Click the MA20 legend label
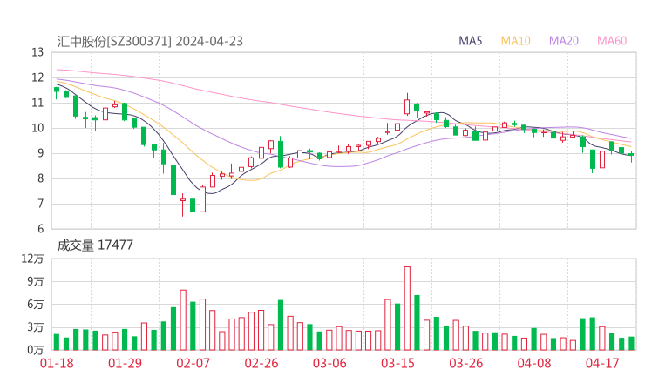The width and height of the screenshot is (645, 383). [x=564, y=41]
